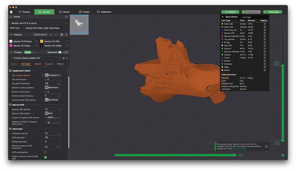Open the Slice plate dropdown arrow

point(244,12)
